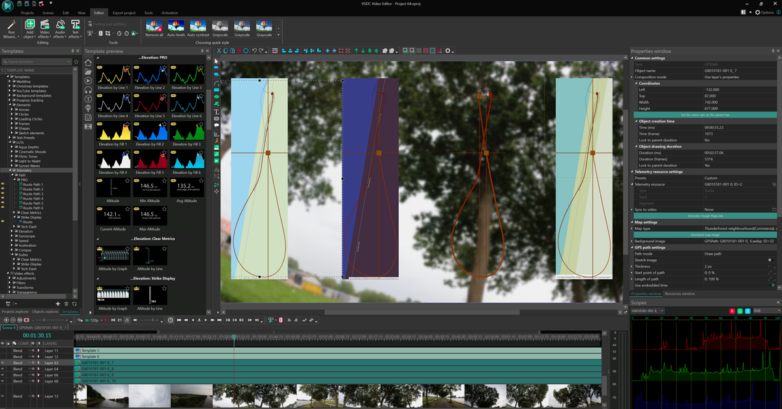Open the Export project tab
Screen dimensions: 782x409
click(123, 13)
